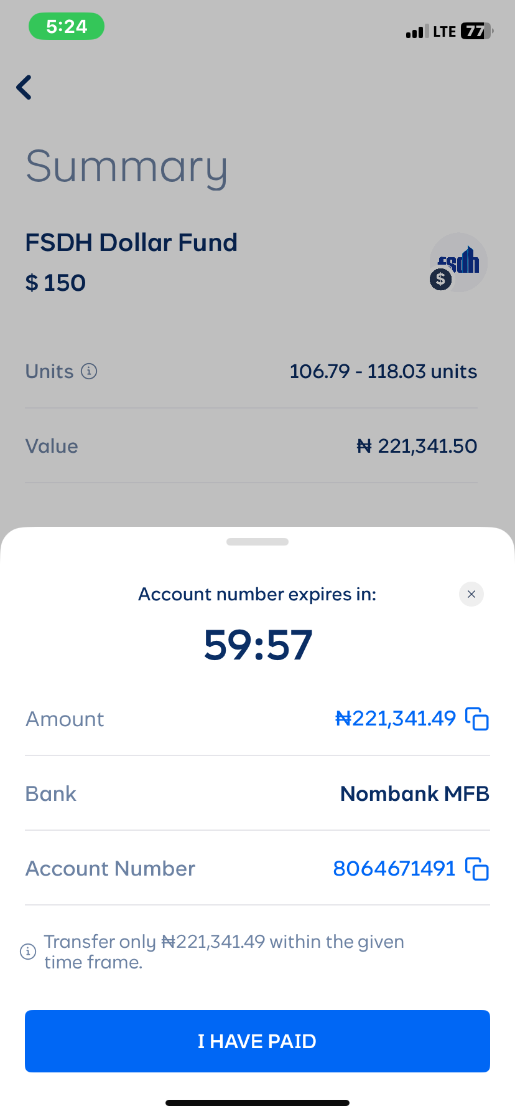The height and width of the screenshot is (1116, 515).
Task: Tap the Nombank MFB bank name
Action: 415,794
